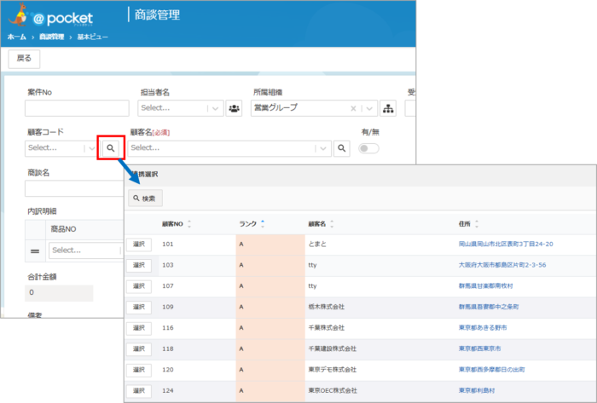Screen dimensions: 597x403
Task: Click the drag handle in 内訳明細 row
Action: click(36, 250)
